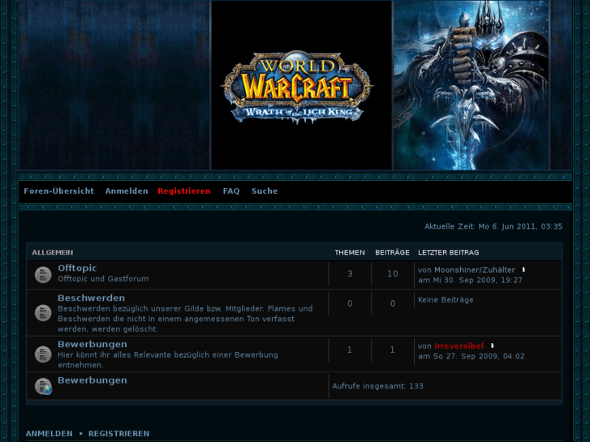
Task: Click the Offtopic Beiträge count 10
Action: (393, 273)
